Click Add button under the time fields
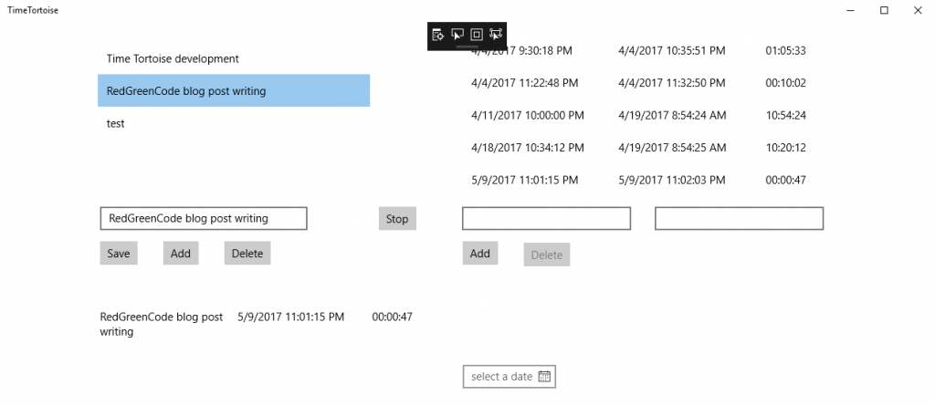Image resolution: width=935 pixels, height=406 pixels. (x=480, y=253)
